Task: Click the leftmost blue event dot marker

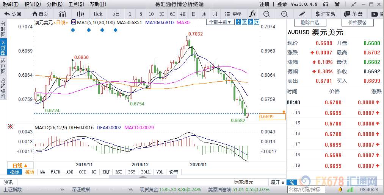Action: tap(73, 30)
